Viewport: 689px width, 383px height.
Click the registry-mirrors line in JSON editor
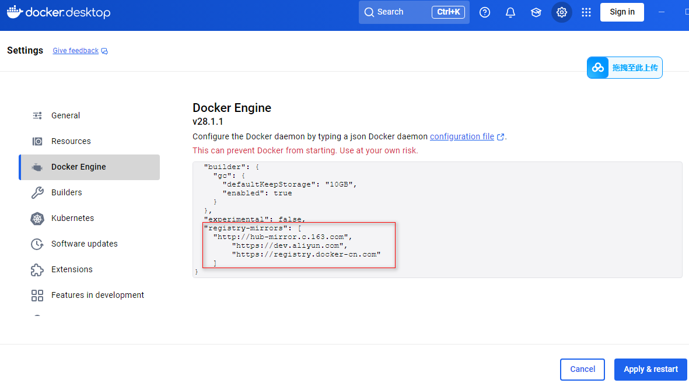[x=253, y=228]
